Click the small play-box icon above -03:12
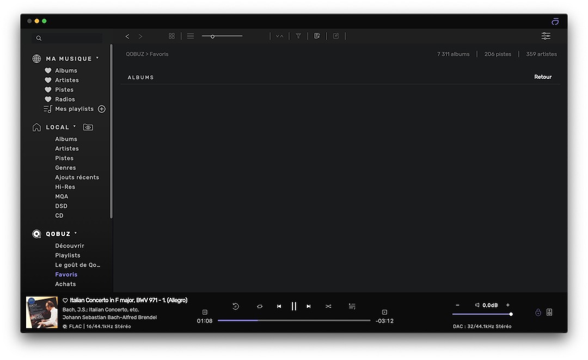 [x=384, y=312]
